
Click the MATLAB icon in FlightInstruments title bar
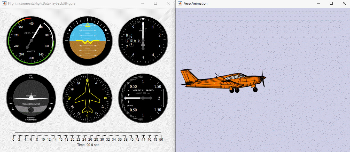coord(4,3)
